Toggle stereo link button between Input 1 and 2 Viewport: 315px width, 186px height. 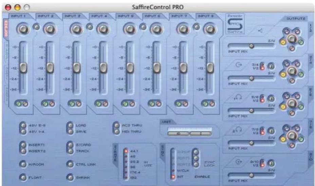[x=36, y=27]
